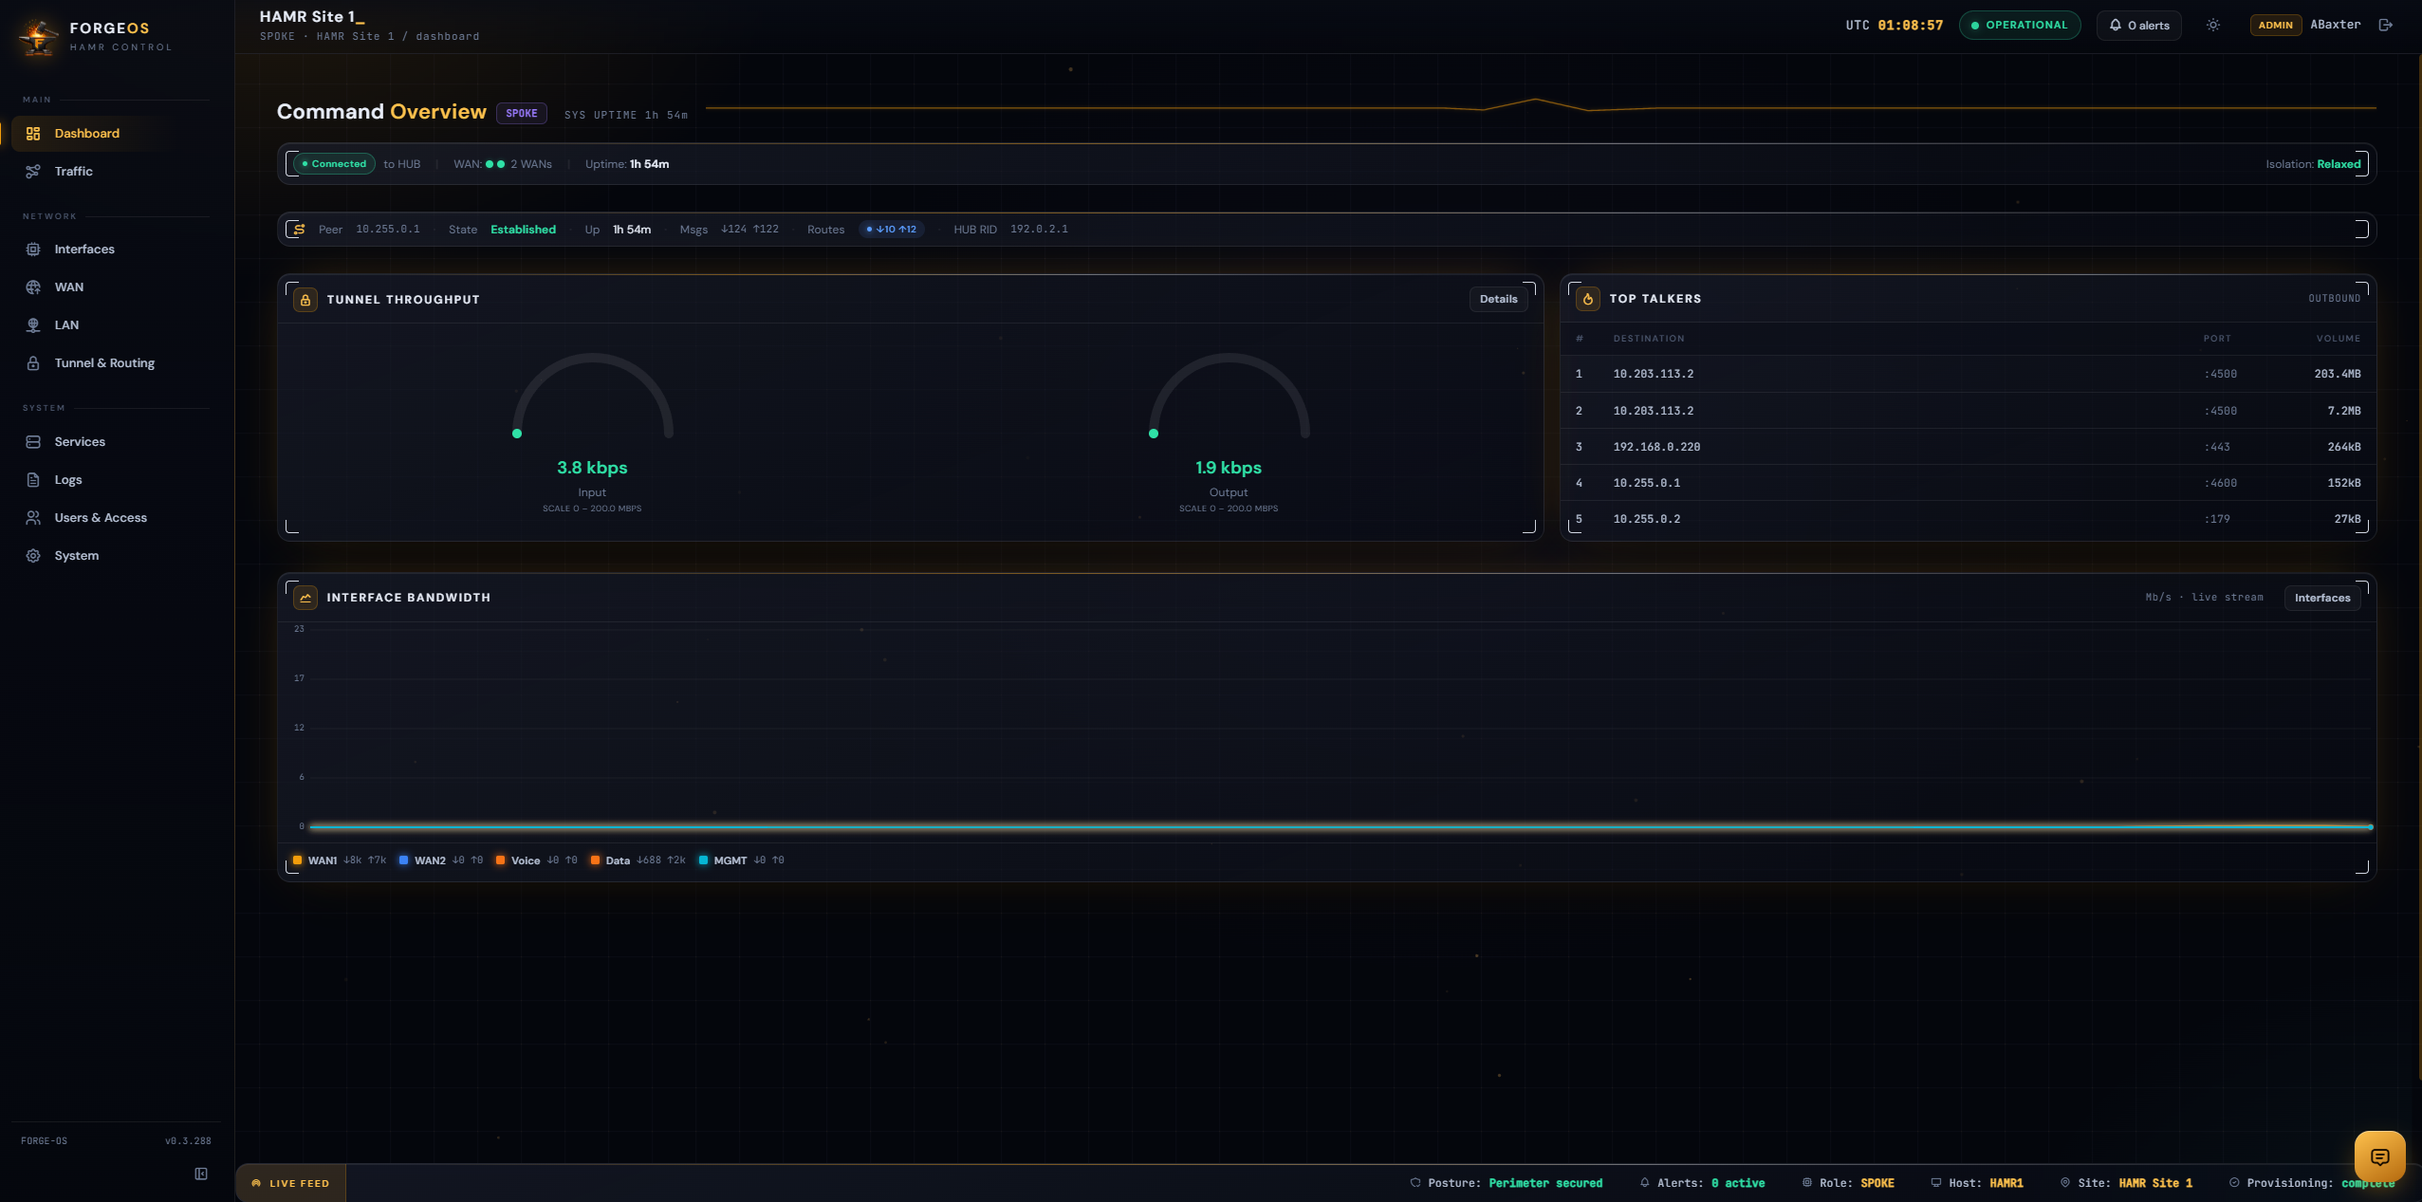Screen dimensions: 2422x1202
Task: Open the LAN section
Action: tap(116, 325)
